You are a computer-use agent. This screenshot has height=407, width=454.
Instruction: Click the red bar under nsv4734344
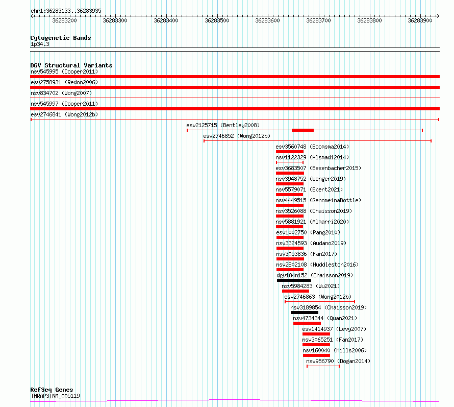[x=307, y=323]
